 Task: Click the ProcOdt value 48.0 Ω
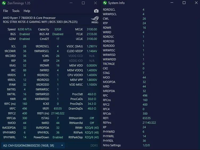point(92,94)
